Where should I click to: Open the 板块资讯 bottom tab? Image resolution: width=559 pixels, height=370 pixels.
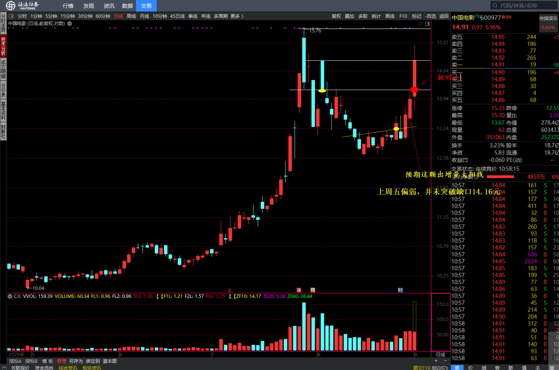click(92, 368)
